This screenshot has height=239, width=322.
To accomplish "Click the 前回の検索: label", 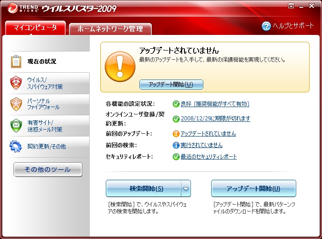I will pyautogui.click(x=121, y=145).
